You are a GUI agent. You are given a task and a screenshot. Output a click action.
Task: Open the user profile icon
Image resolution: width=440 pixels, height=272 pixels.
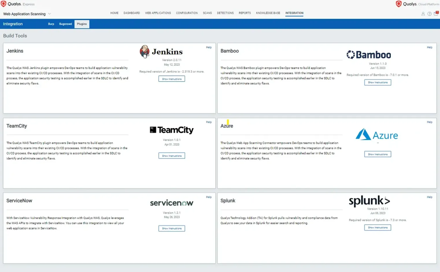coord(423,14)
